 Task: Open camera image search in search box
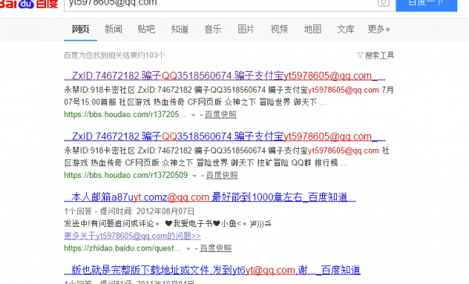383,2
